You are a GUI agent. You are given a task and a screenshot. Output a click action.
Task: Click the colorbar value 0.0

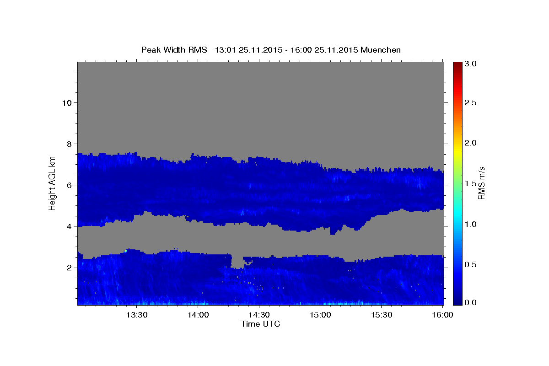click(471, 302)
